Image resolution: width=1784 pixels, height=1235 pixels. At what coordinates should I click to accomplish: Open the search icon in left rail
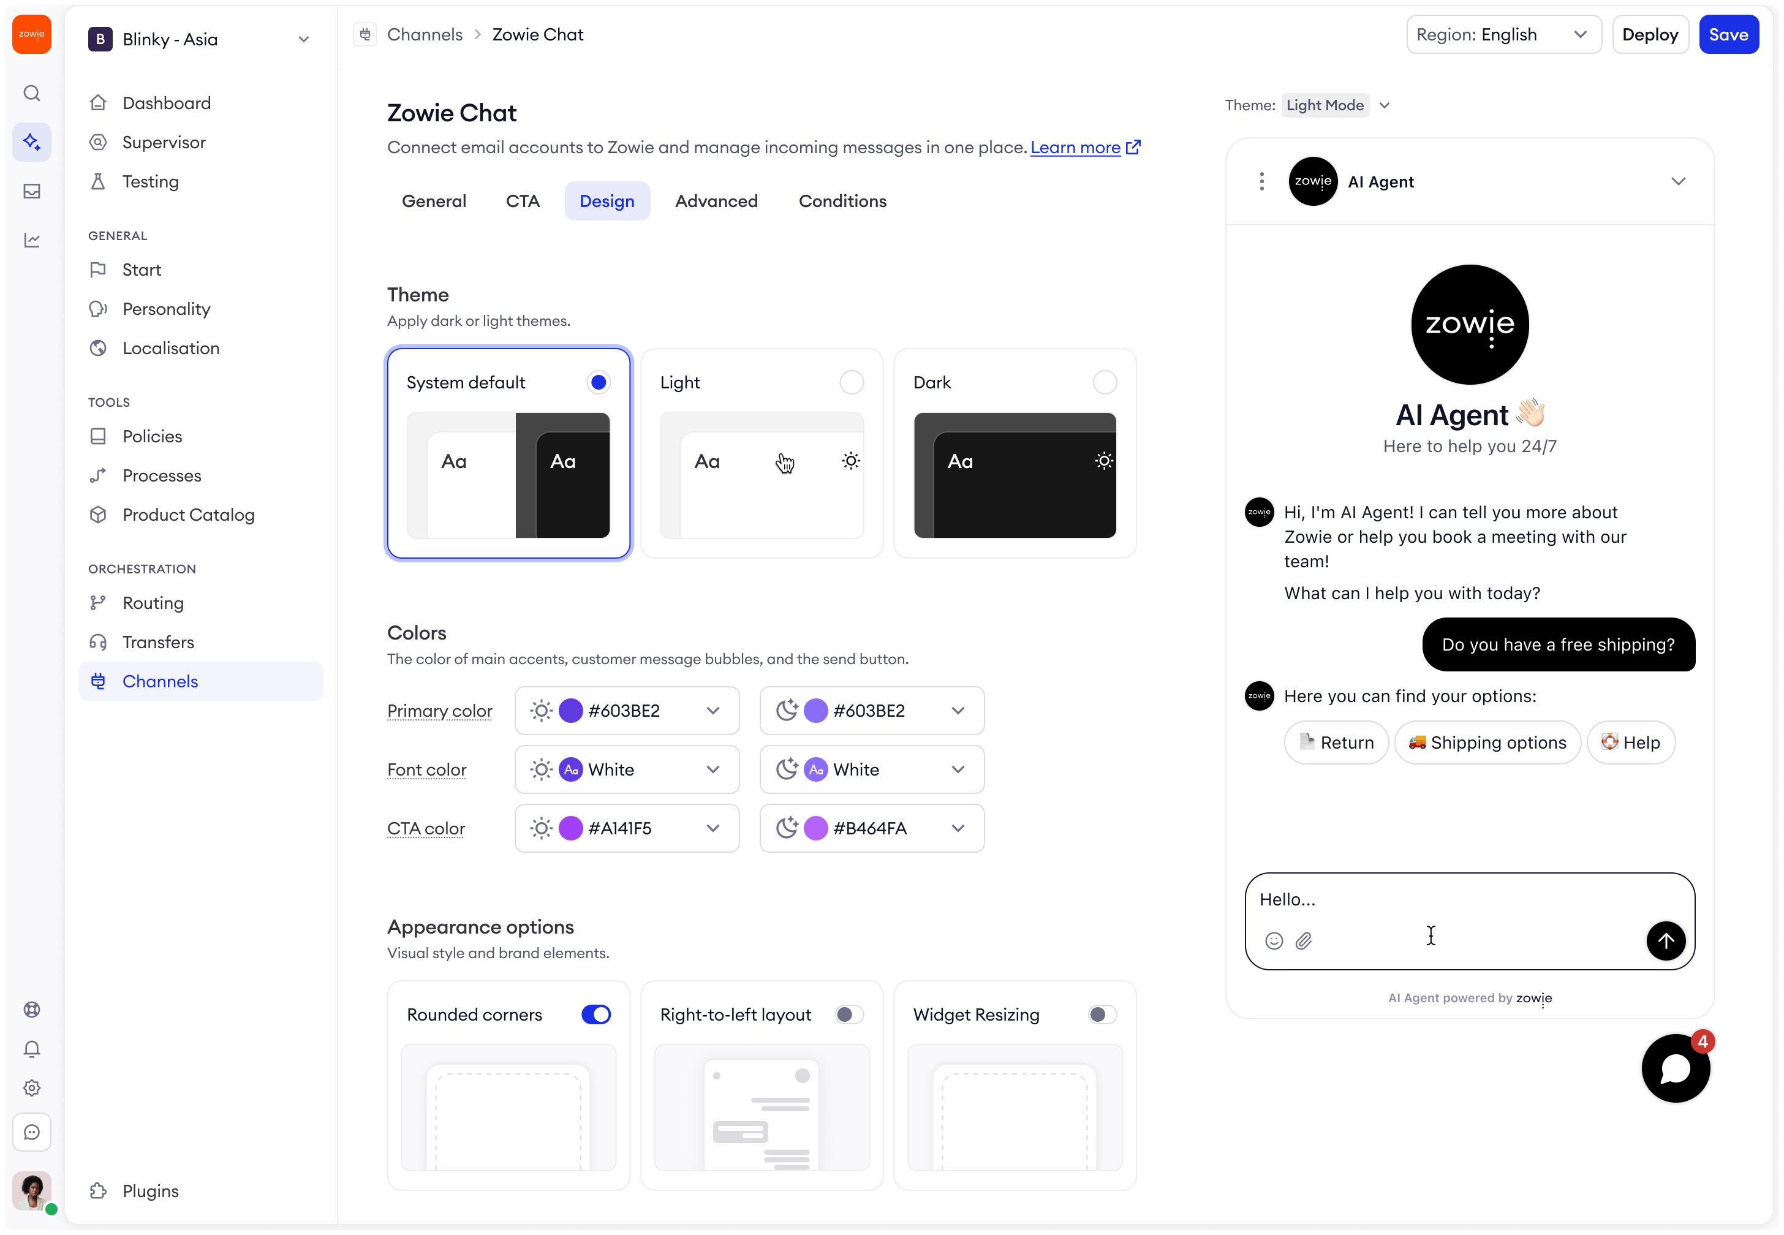[x=32, y=94]
